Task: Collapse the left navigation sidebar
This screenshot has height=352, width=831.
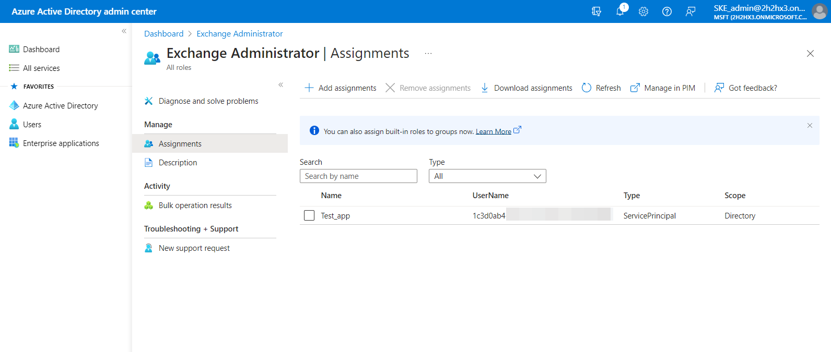Action: (x=124, y=31)
